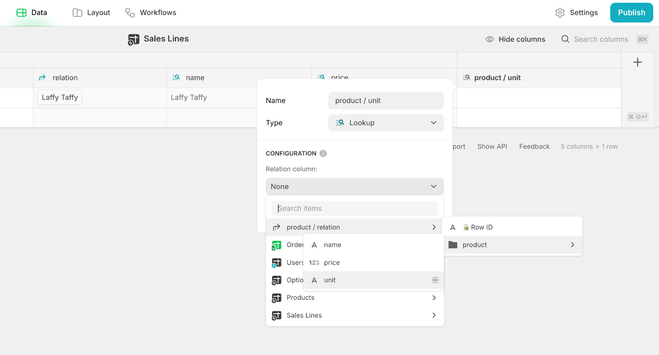Open the Data tab
The width and height of the screenshot is (659, 355).
coord(32,13)
